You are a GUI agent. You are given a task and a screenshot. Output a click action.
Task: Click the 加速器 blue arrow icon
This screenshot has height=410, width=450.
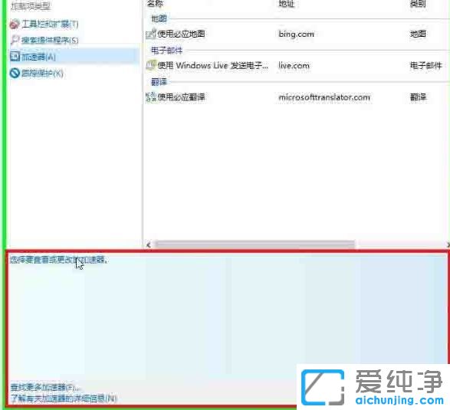(15, 57)
